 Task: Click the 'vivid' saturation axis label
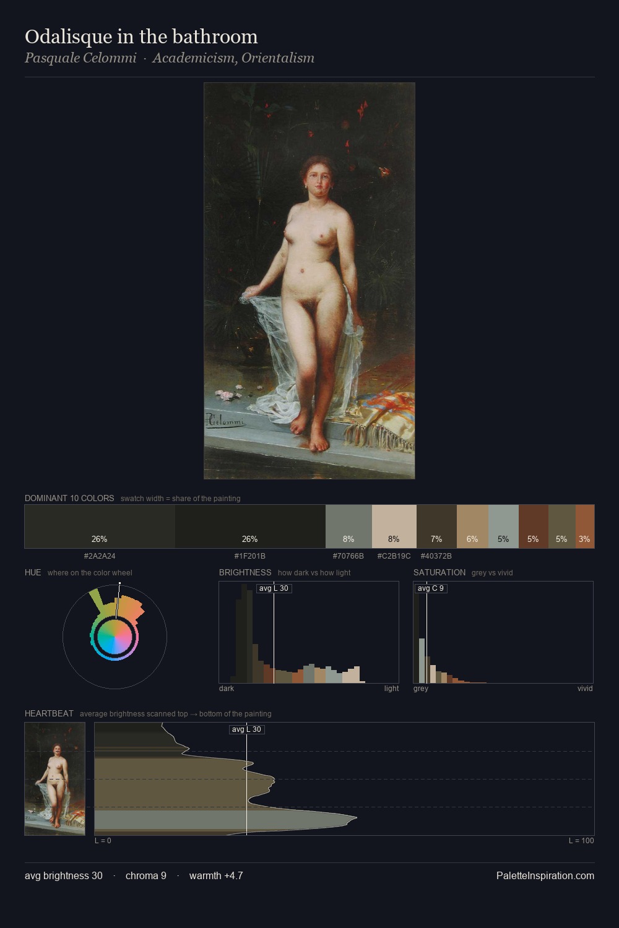(x=585, y=689)
